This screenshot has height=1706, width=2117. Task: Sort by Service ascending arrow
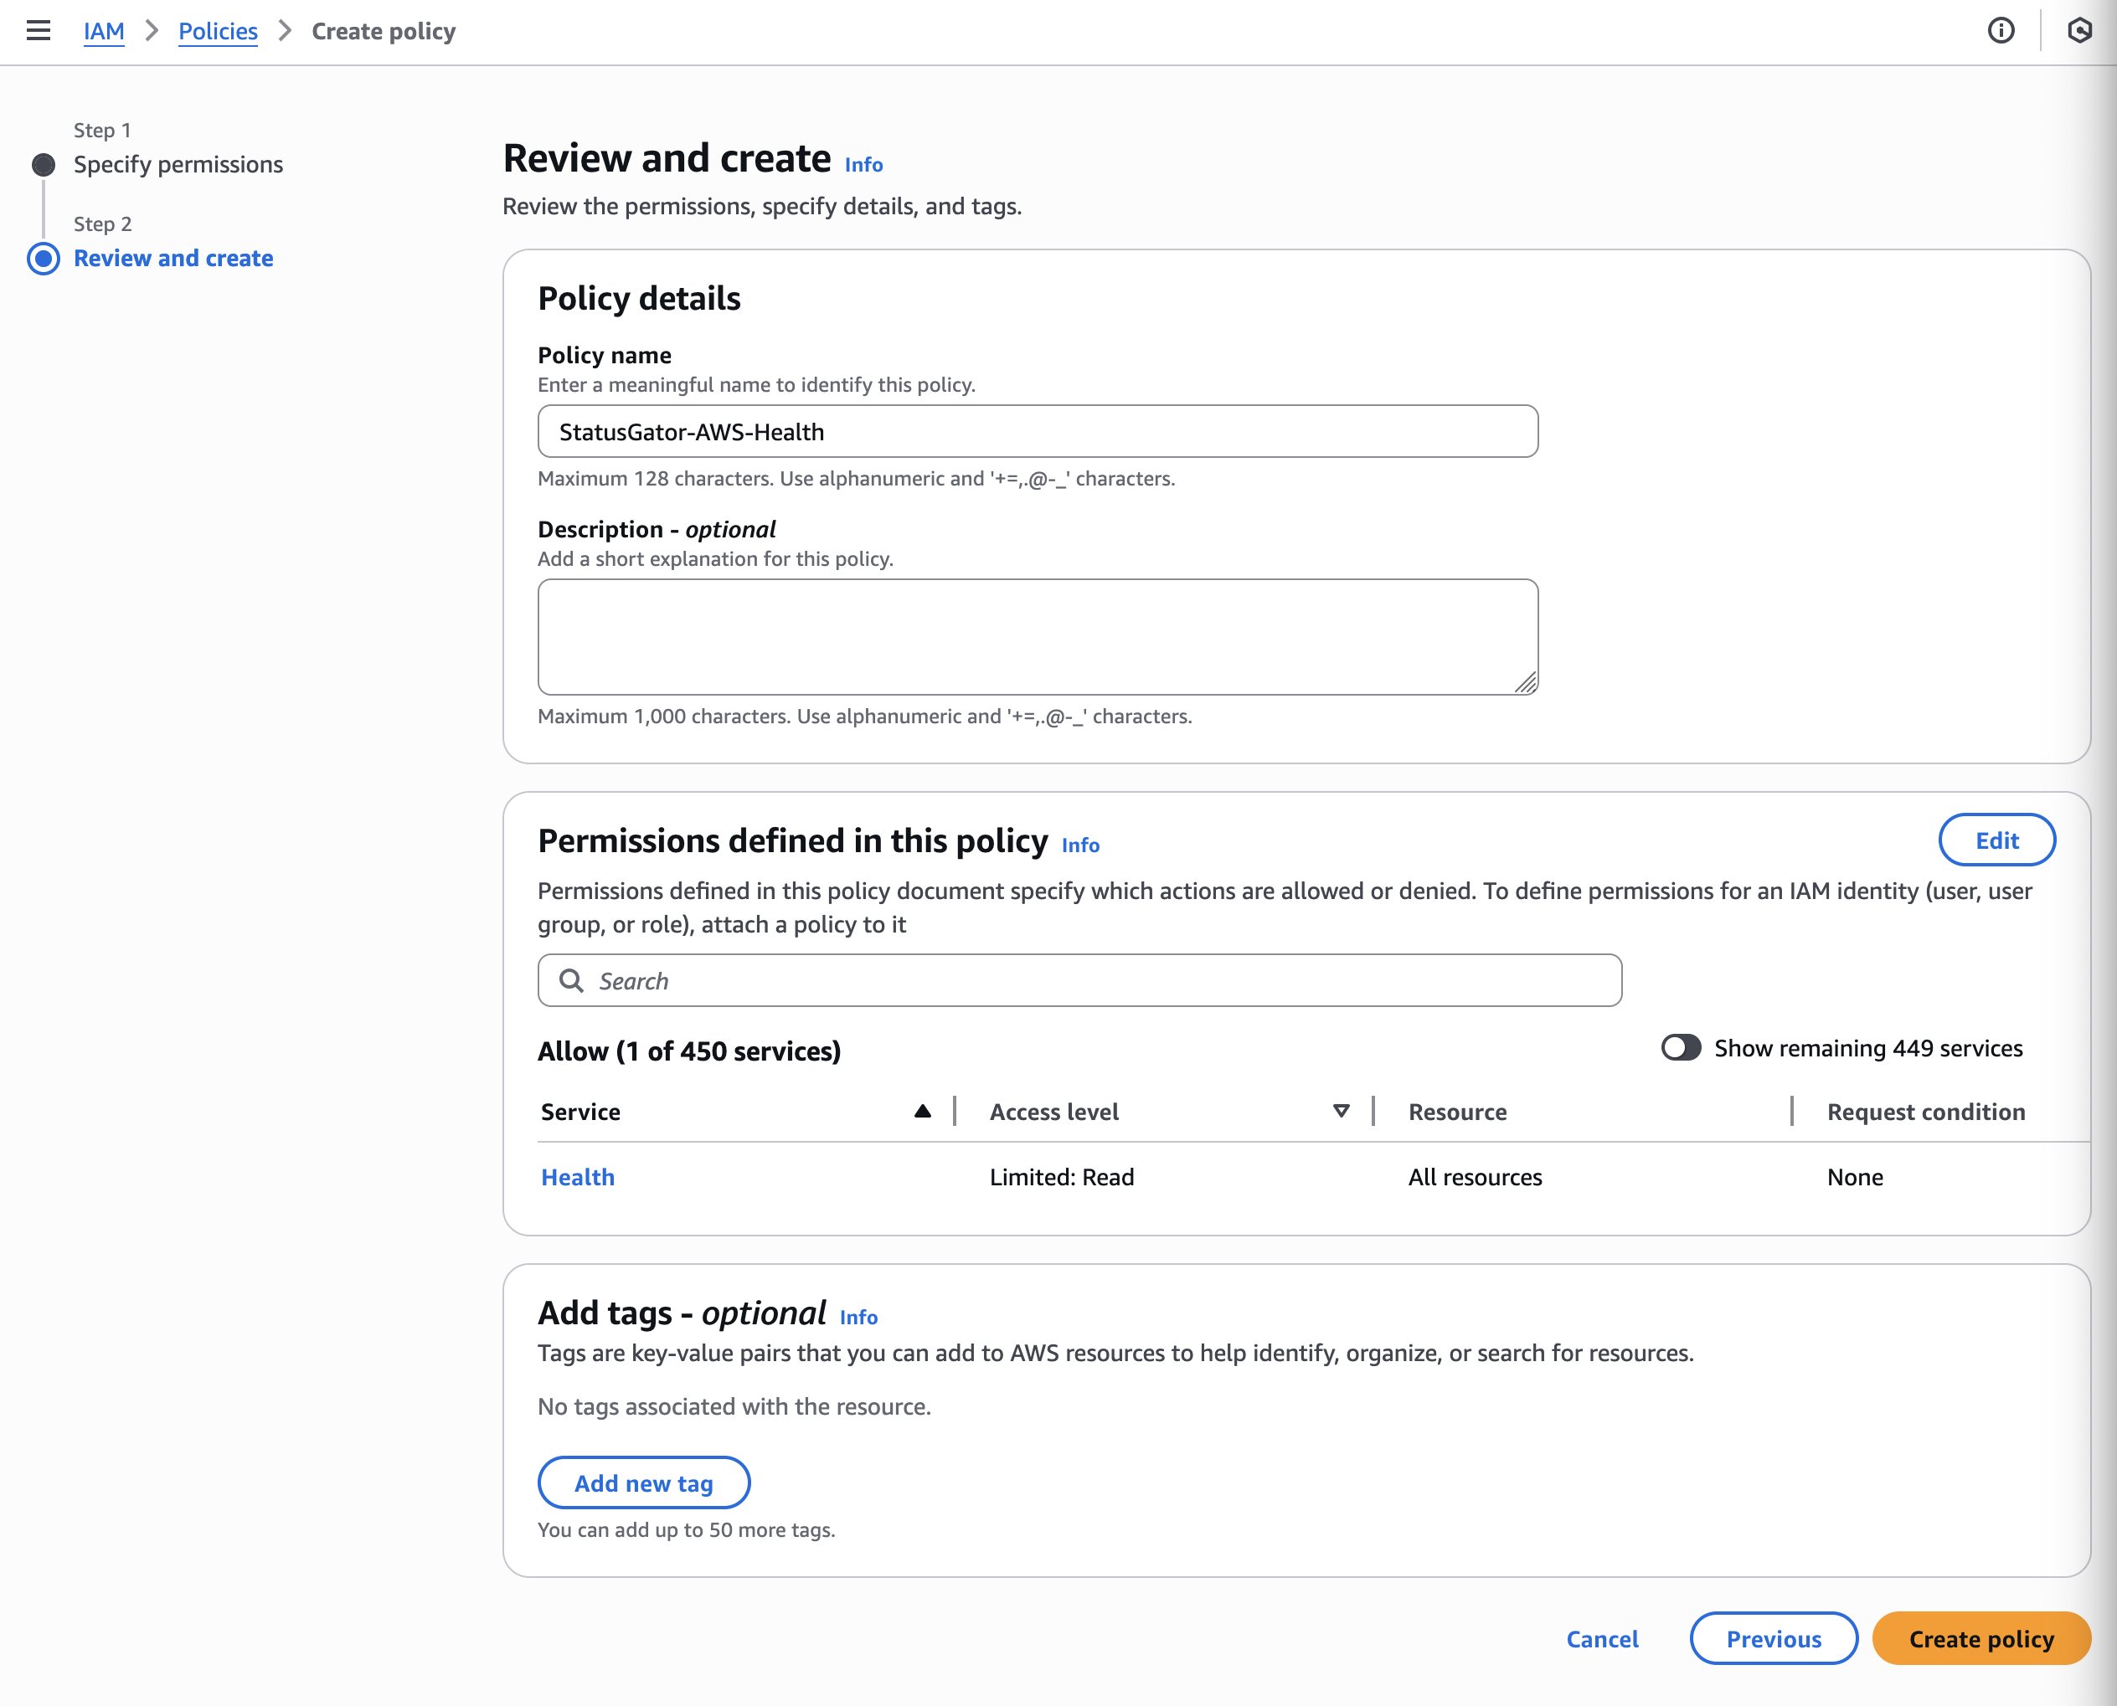922,1112
